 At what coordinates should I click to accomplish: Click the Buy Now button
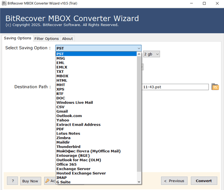tap(31, 181)
